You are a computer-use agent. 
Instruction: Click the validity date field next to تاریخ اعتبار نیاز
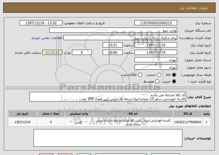coord(156,53)
